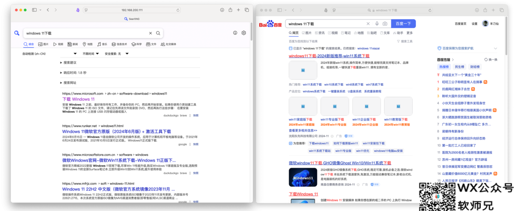The width and height of the screenshot is (514, 211).
Task: Select the SearXNG 信息技术 category tab
Action: 119,44
